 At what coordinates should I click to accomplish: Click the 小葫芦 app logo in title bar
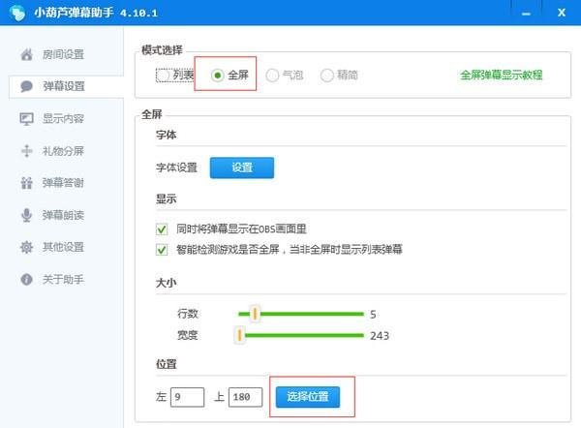[x=17, y=13]
